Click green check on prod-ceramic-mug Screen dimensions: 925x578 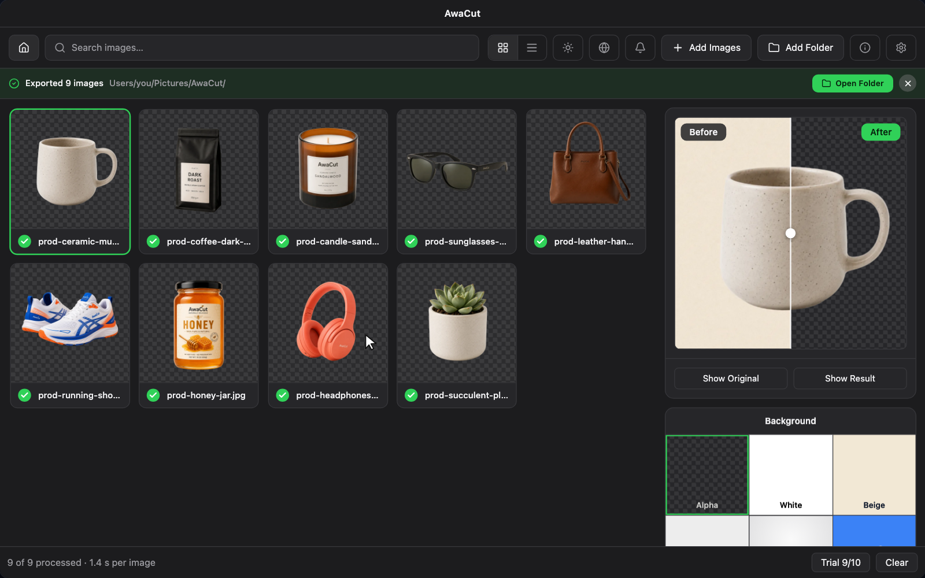point(24,241)
